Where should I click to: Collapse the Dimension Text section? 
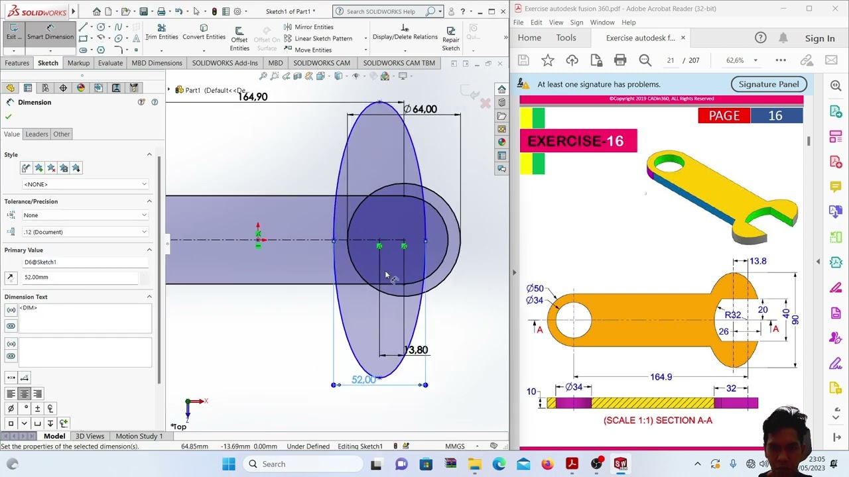point(149,297)
